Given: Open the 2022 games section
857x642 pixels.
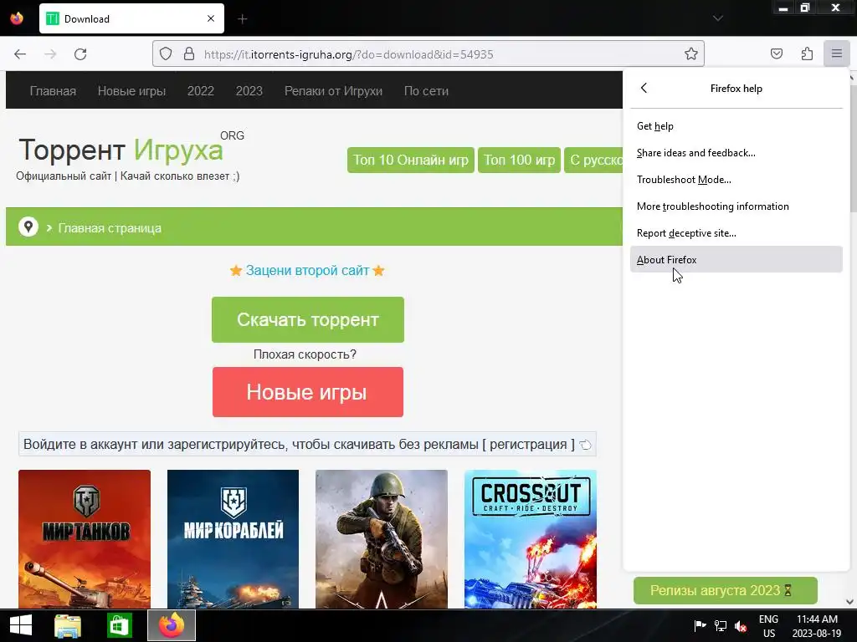Looking at the screenshot, I should pyautogui.click(x=201, y=91).
